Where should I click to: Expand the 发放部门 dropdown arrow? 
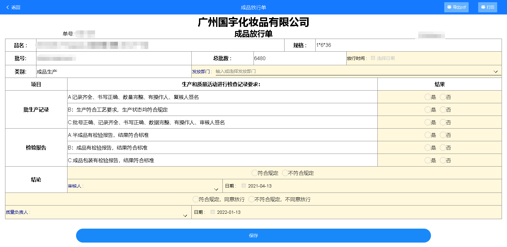(496, 72)
